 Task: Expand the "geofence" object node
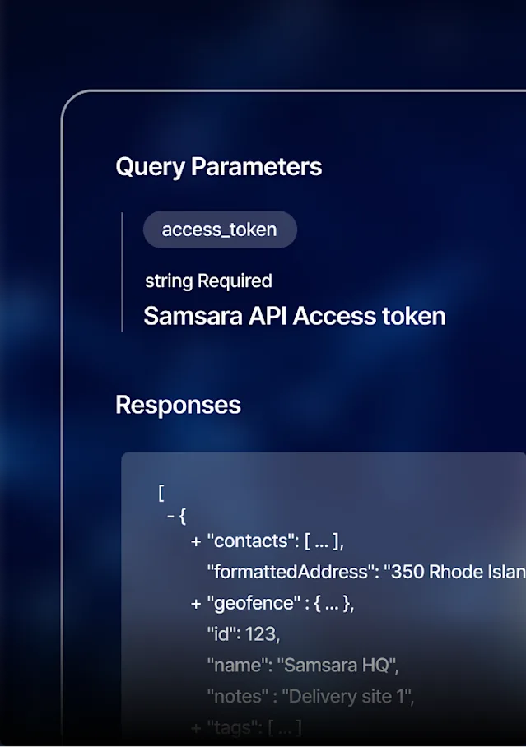tap(196, 604)
